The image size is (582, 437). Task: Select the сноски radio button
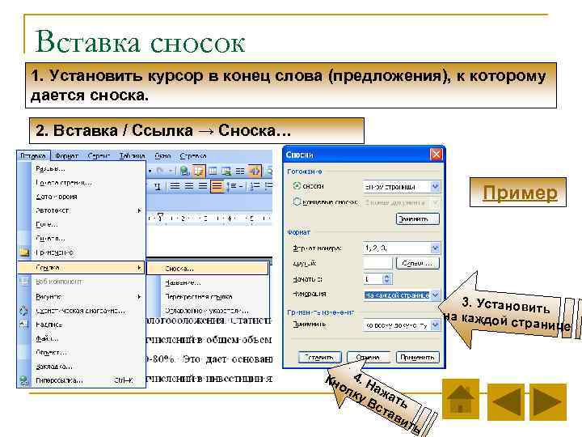(x=297, y=186)
